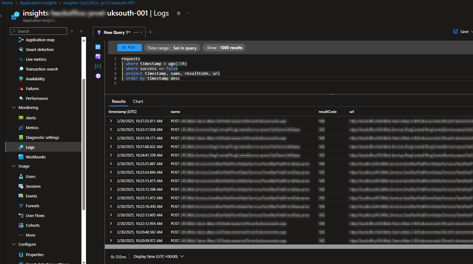Select the New Query 1 tab
The image size is (473, 264).
(117, 32)
